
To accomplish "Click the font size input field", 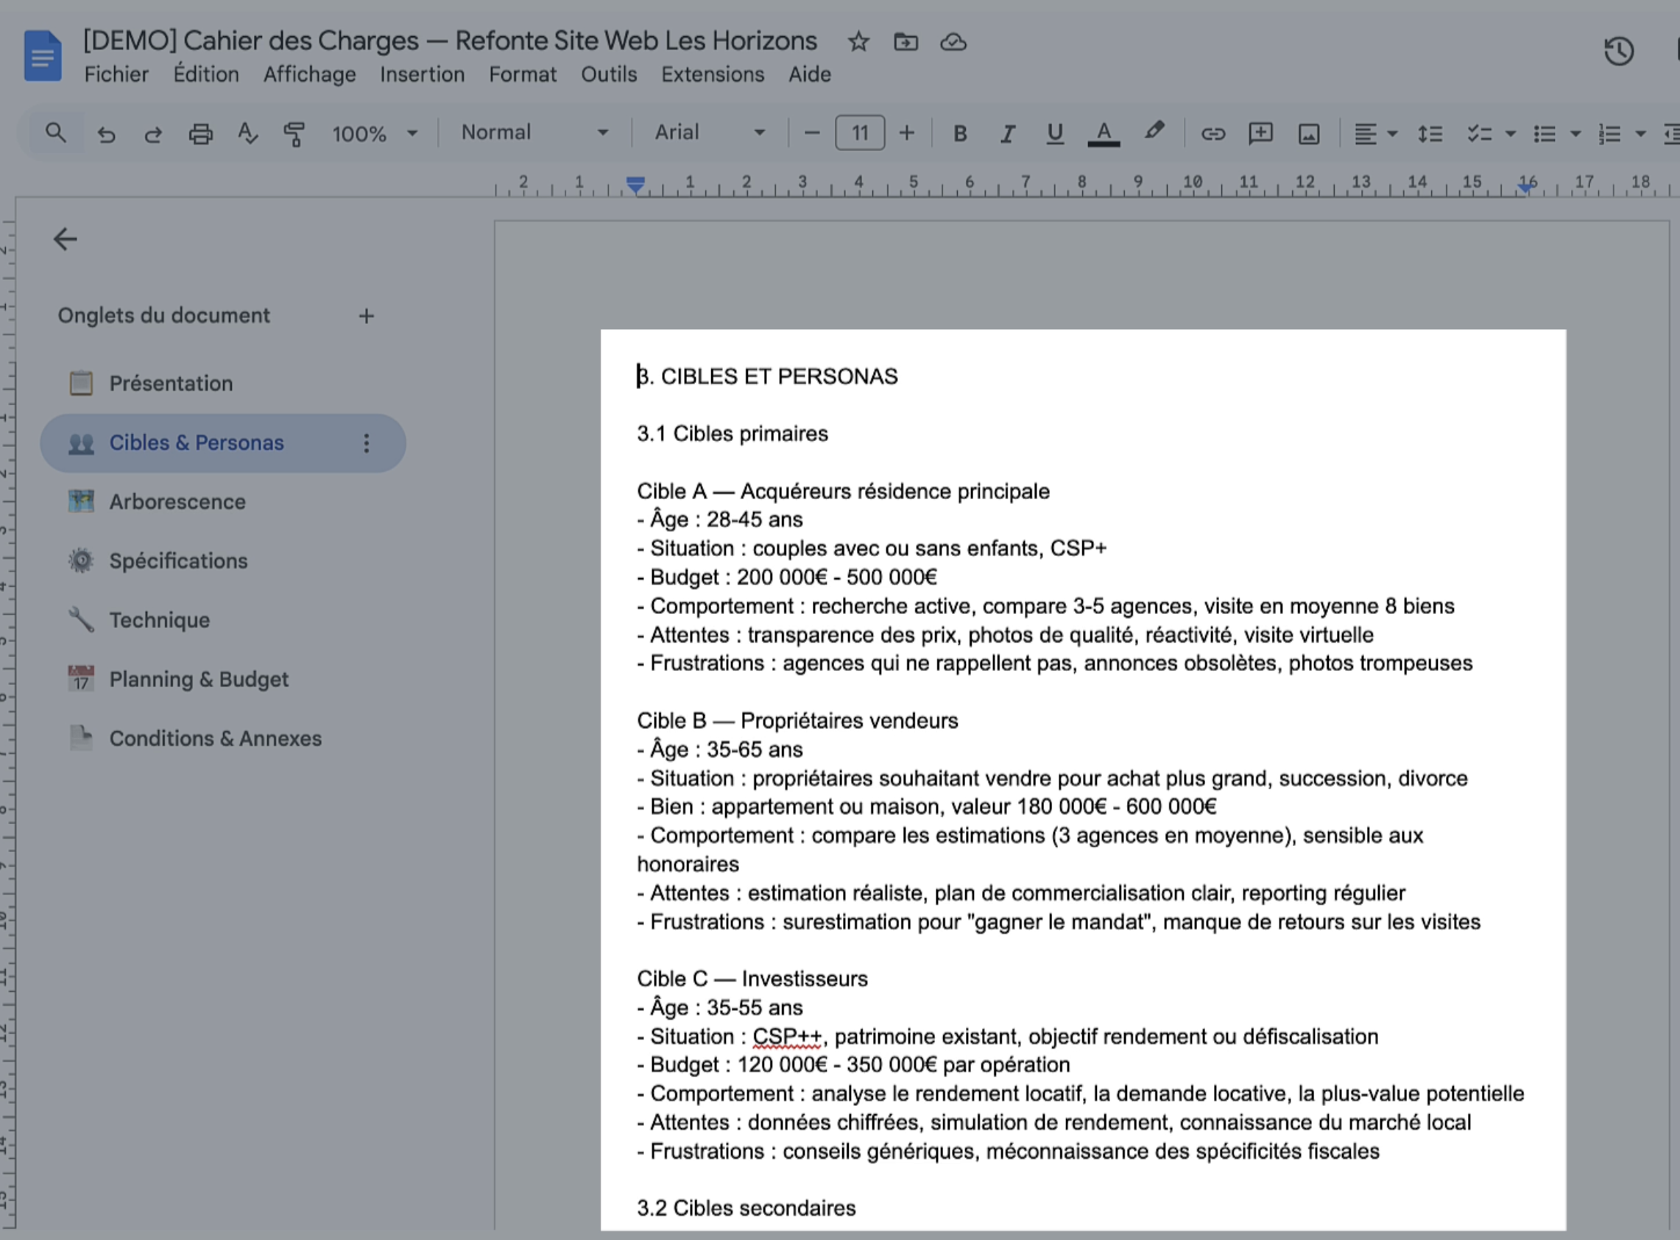I will 860,133.
